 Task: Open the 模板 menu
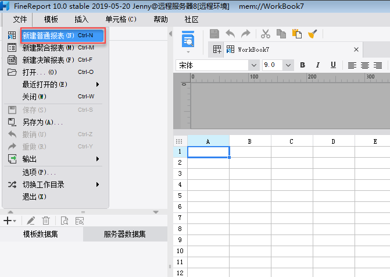click(51, 19)
